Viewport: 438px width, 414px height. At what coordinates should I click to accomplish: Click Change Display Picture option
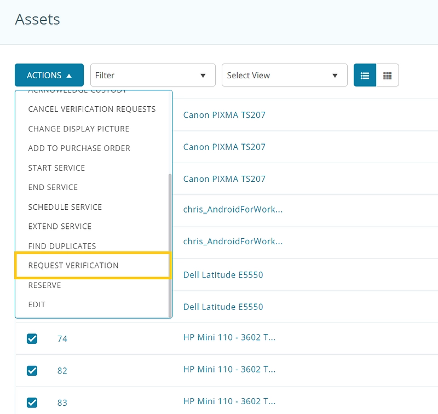tap(79, 129)
